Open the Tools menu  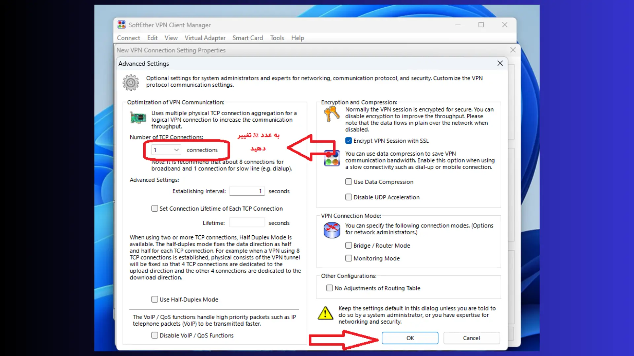tap(277, 38)
